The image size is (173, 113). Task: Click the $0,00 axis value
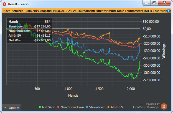[147, 29]
